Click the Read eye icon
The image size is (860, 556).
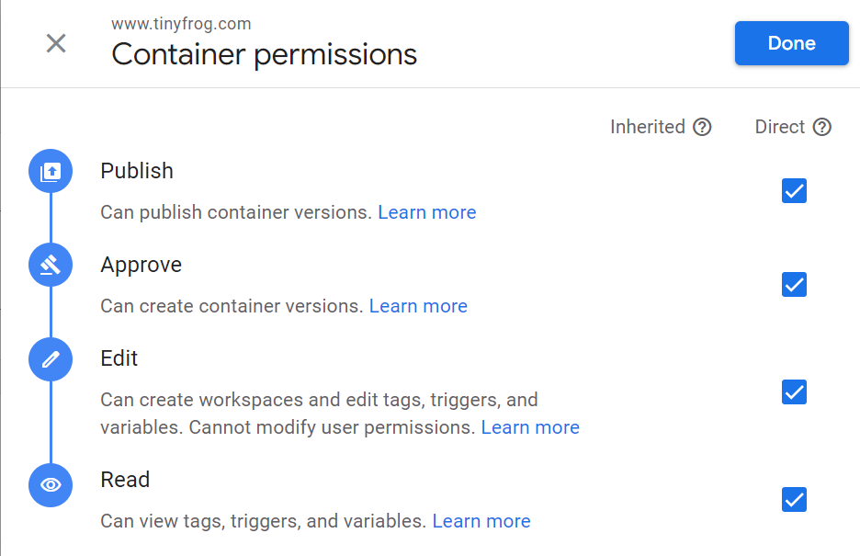51,484
